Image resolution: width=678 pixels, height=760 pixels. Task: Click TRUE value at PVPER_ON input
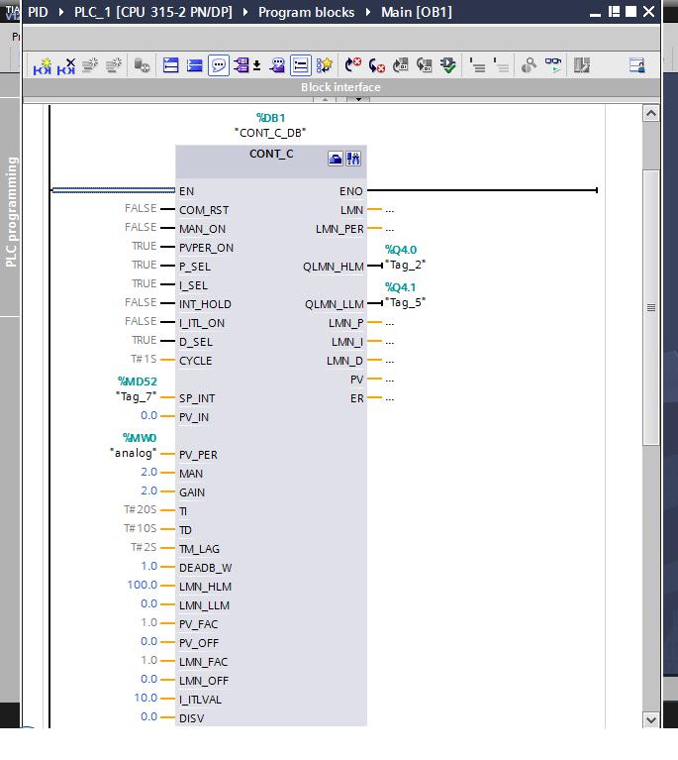(x=145, y=246)
